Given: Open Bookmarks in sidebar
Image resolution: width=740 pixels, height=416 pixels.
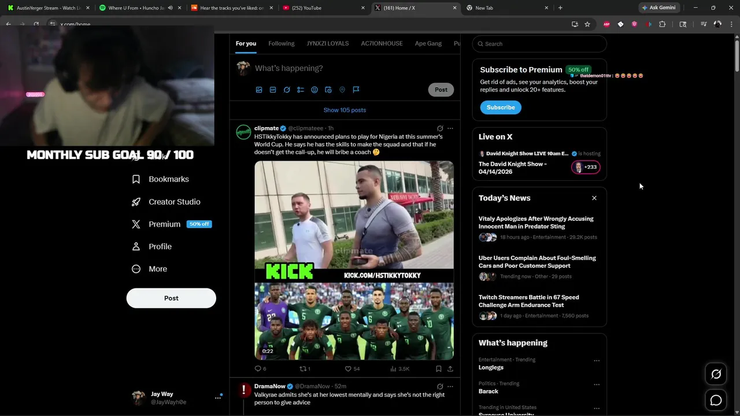Looking at the screenshot, I should click(x=161, y=179).
